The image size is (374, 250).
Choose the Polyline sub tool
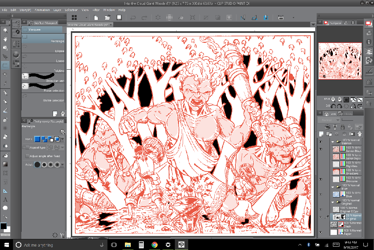43,68
